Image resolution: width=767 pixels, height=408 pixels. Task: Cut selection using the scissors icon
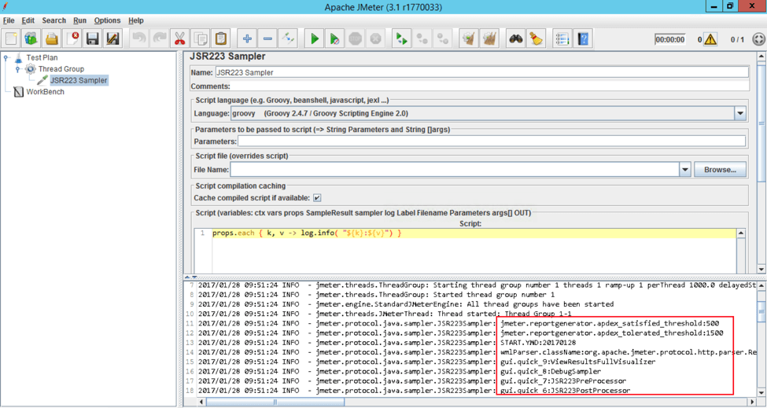point(180,39)
